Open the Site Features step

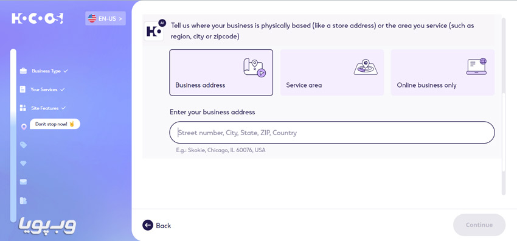click(x=45, y=108)
